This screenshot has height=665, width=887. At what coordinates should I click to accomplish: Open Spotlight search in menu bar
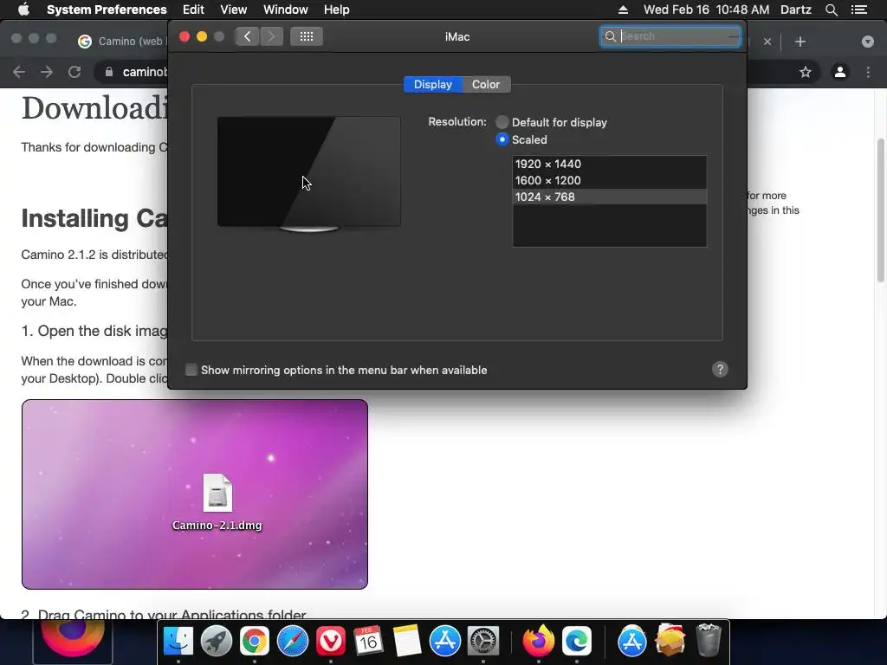point(831,10)
